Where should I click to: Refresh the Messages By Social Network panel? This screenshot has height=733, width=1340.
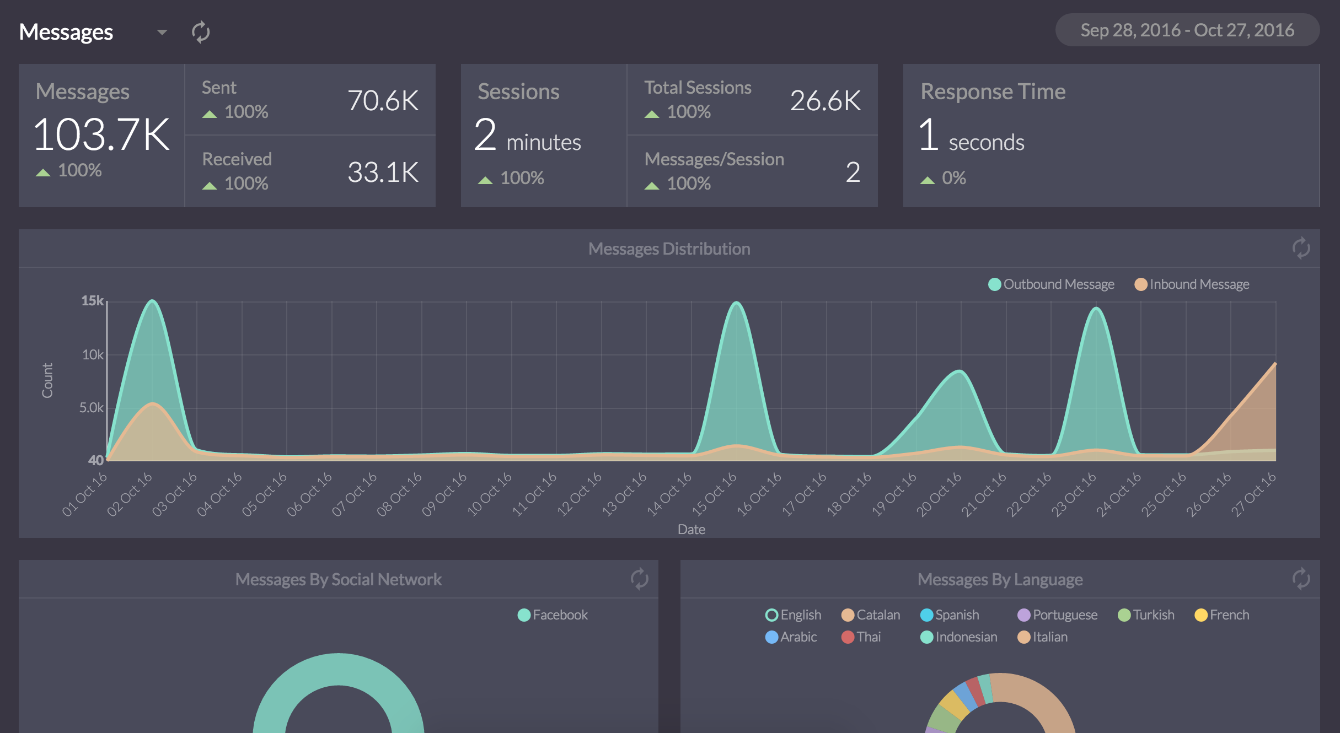639,579
